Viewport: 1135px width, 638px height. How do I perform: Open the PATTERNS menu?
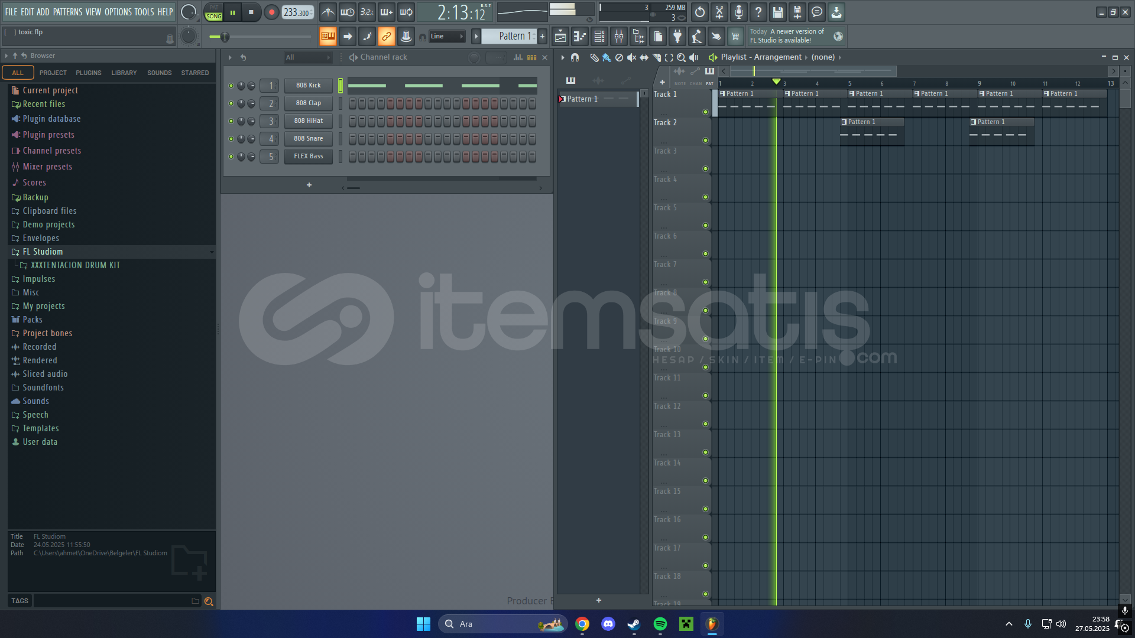[67, 12]
